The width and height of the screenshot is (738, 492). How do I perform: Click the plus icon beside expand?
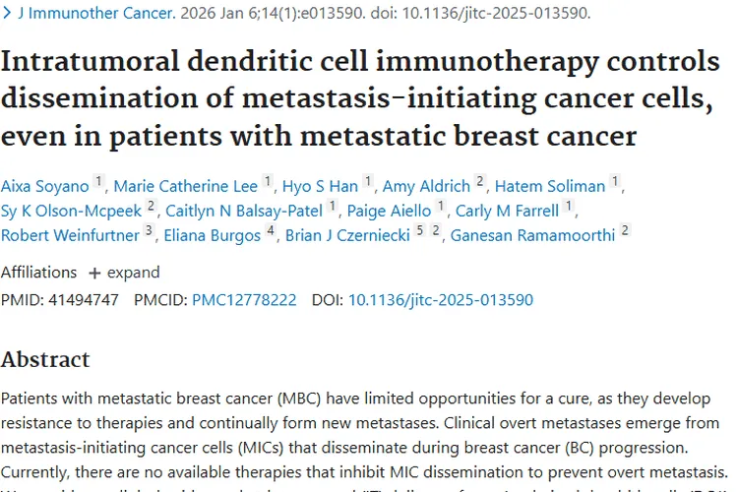[94, 273]
